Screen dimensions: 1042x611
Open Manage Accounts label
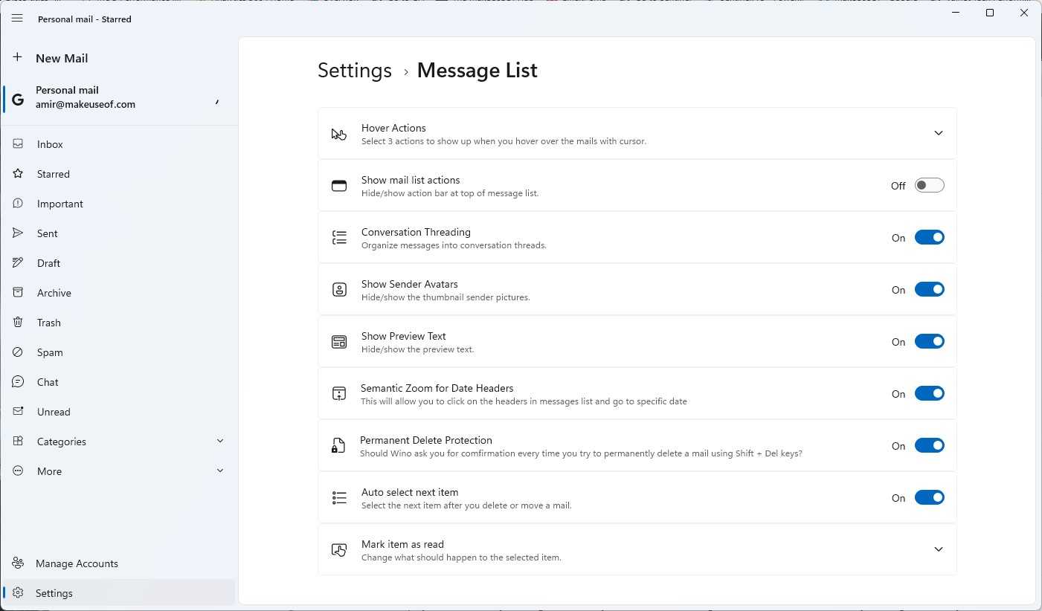point(77,563)
